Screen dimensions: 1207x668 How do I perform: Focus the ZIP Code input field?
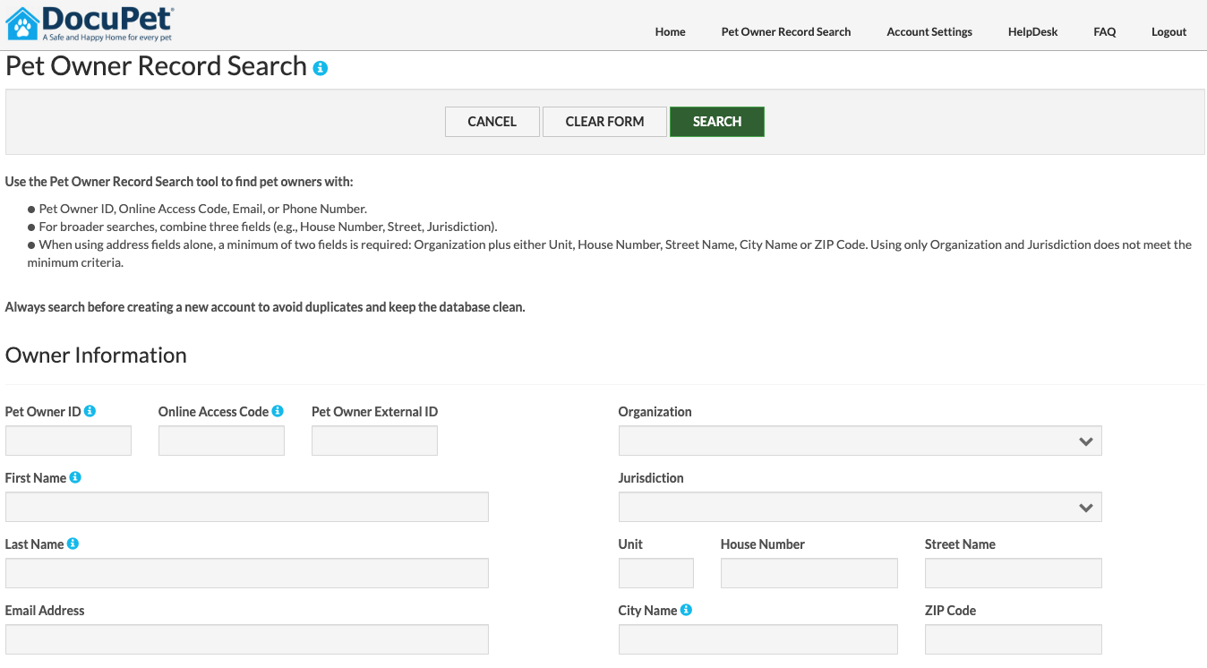[x=1014, y=639]
